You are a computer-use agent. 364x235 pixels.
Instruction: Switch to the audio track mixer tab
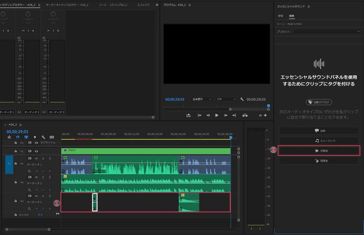pyautogui.click(x=67, y=5)
